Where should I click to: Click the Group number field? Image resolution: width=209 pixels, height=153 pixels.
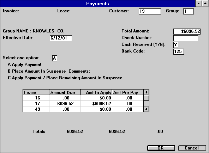coord(188,11)
